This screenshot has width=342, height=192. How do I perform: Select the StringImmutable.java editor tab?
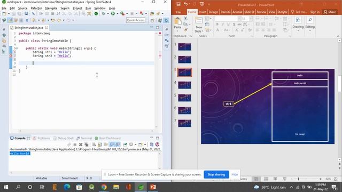tap(28, 28)
